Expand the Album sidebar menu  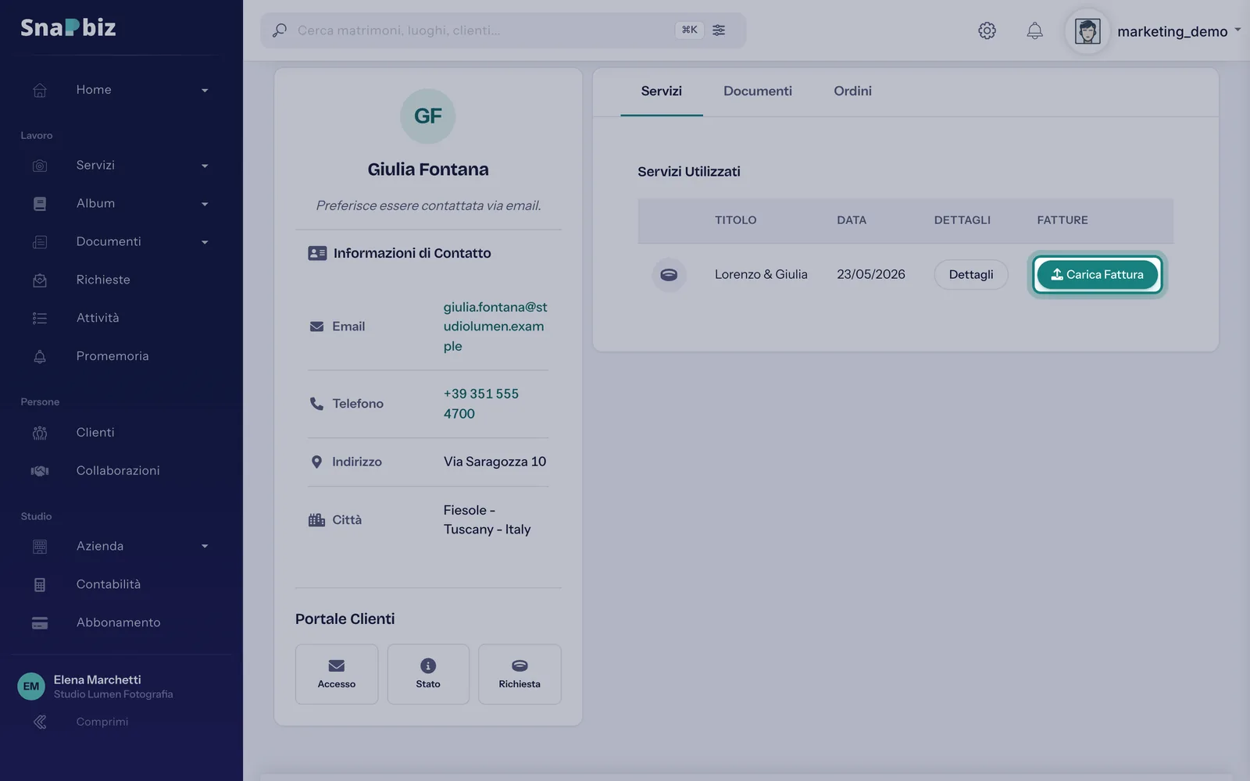205,205
